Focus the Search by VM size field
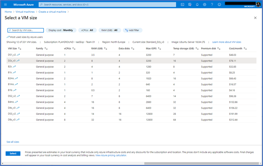This screenshot has width=263, height=166. tap(26, 30)
